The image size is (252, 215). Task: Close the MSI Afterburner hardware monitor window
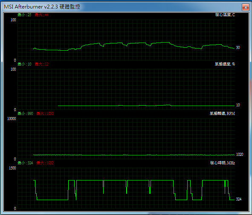246,7
